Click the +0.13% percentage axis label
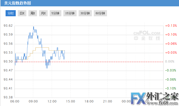The width and height of the screenshot is (179, 106). pos(171,26)
